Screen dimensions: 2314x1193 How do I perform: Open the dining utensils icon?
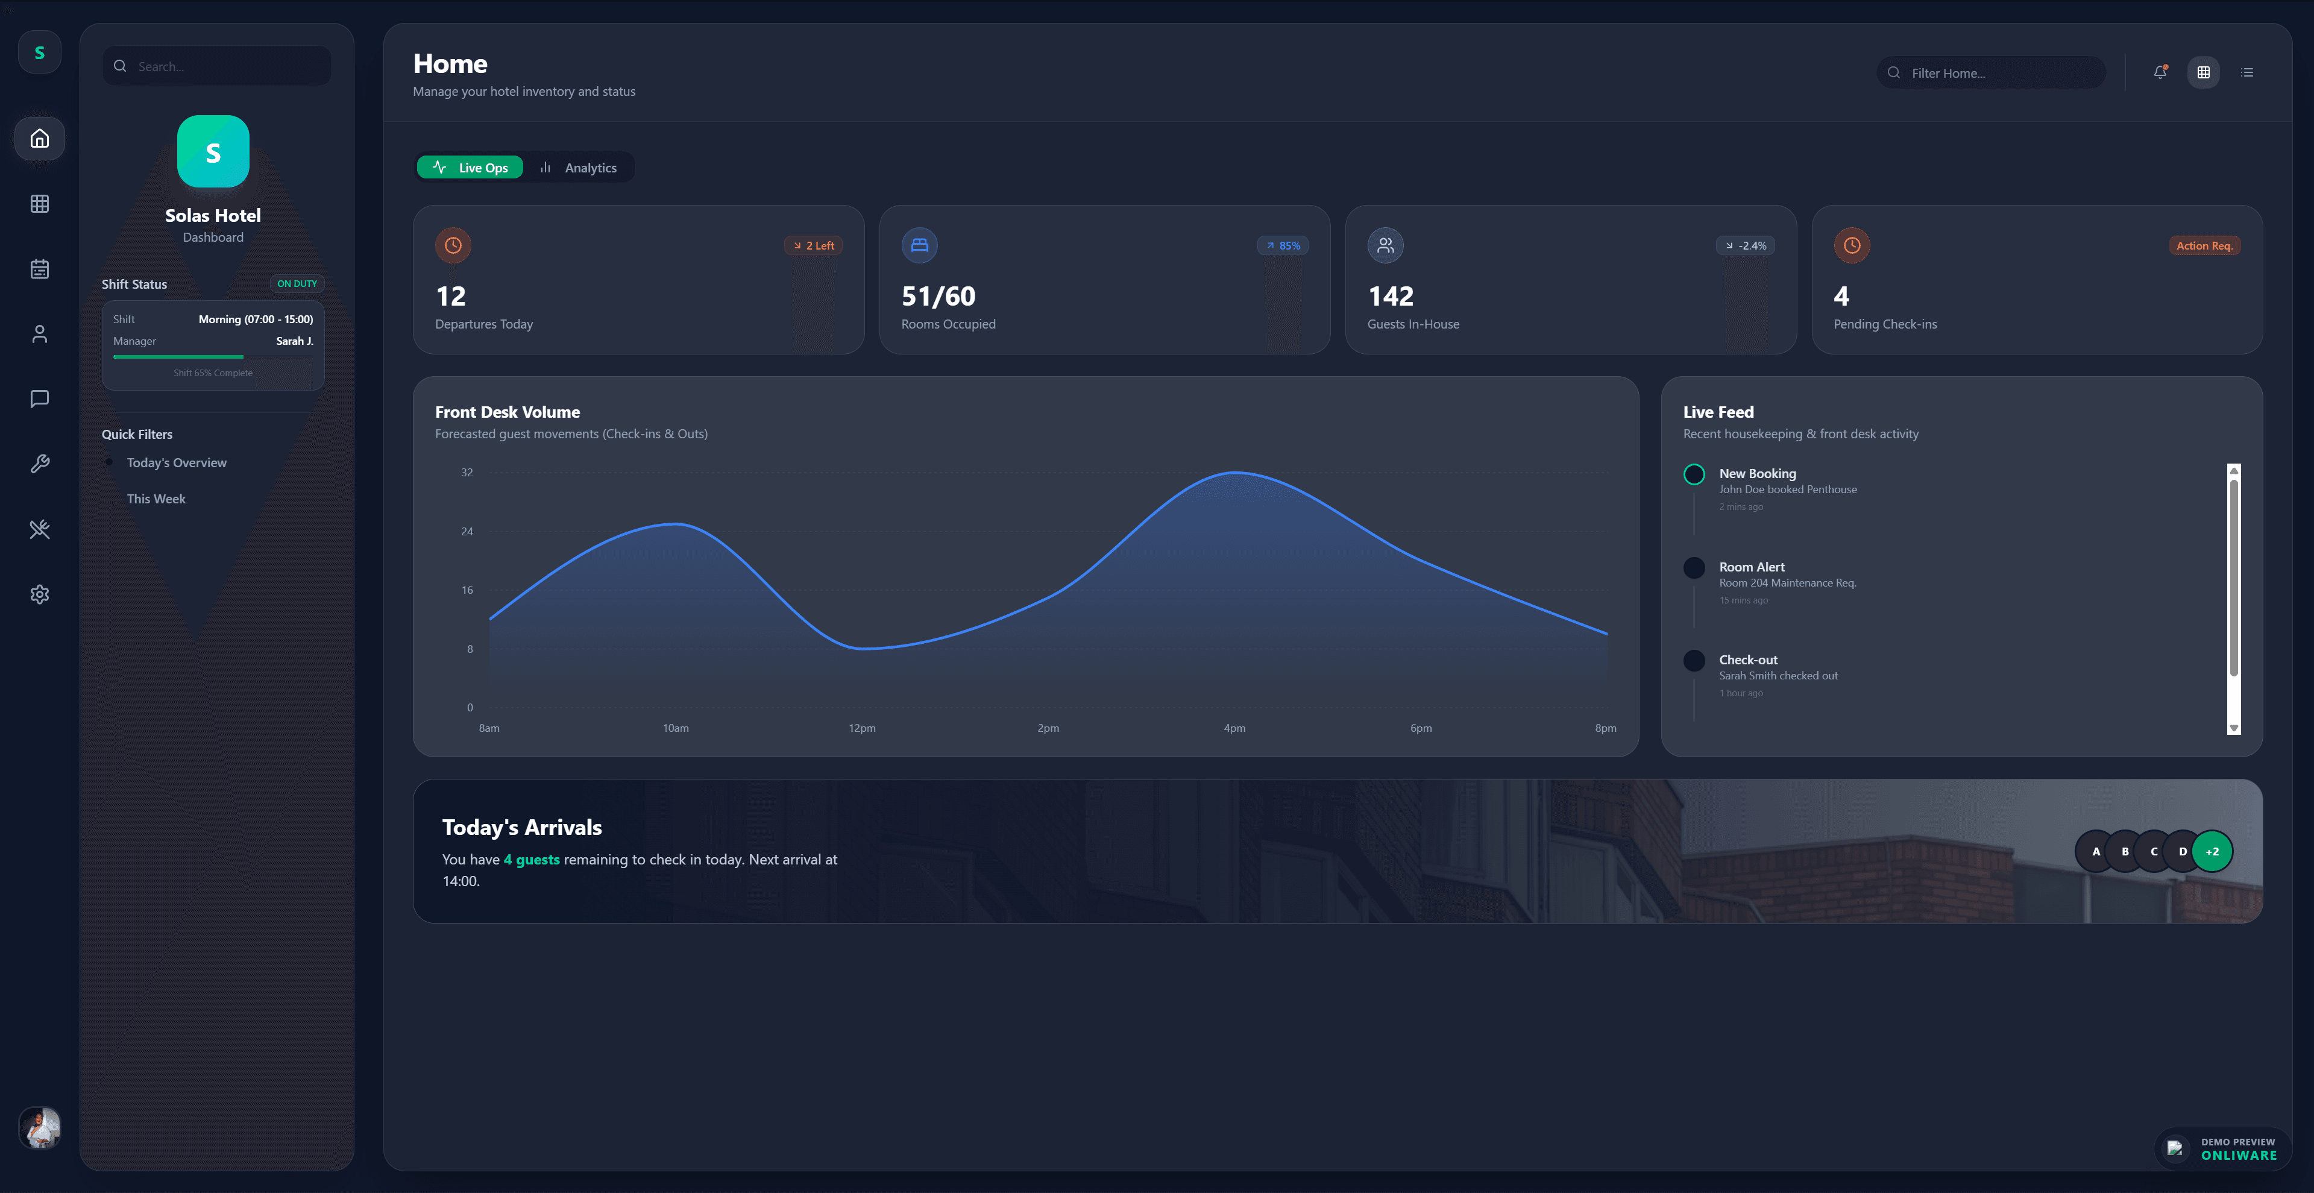pos(40,529)
